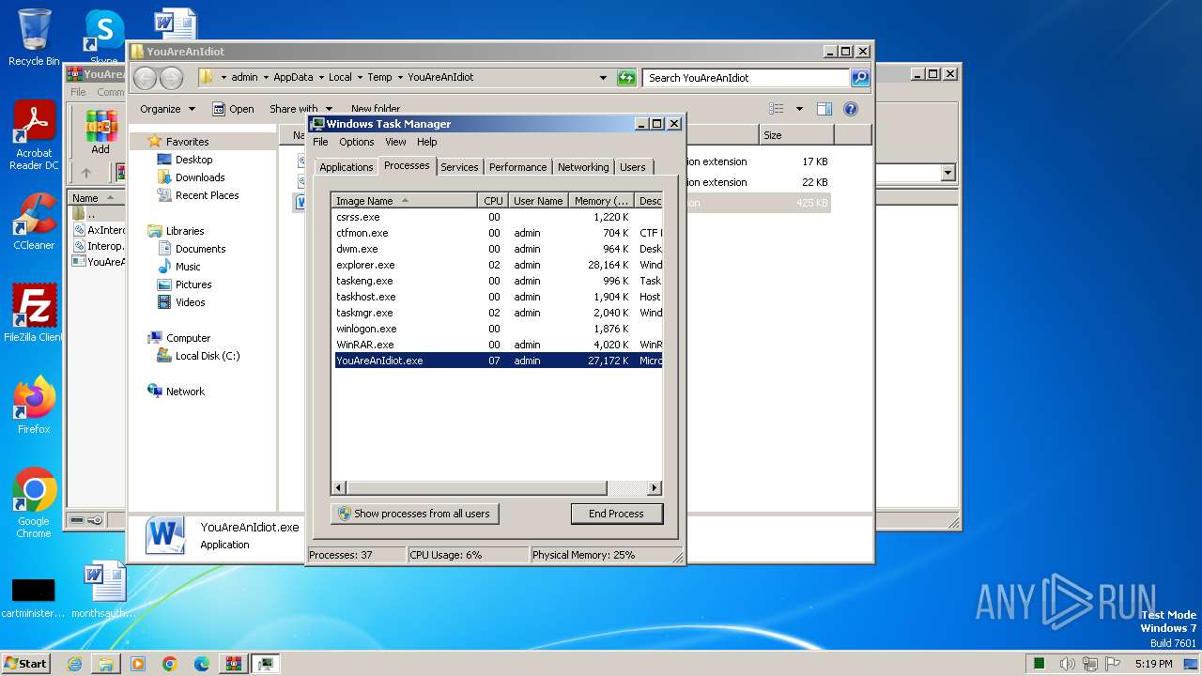Switch to the Users tab
Viewport: 1202px width, 676px height.
(633, 167)
